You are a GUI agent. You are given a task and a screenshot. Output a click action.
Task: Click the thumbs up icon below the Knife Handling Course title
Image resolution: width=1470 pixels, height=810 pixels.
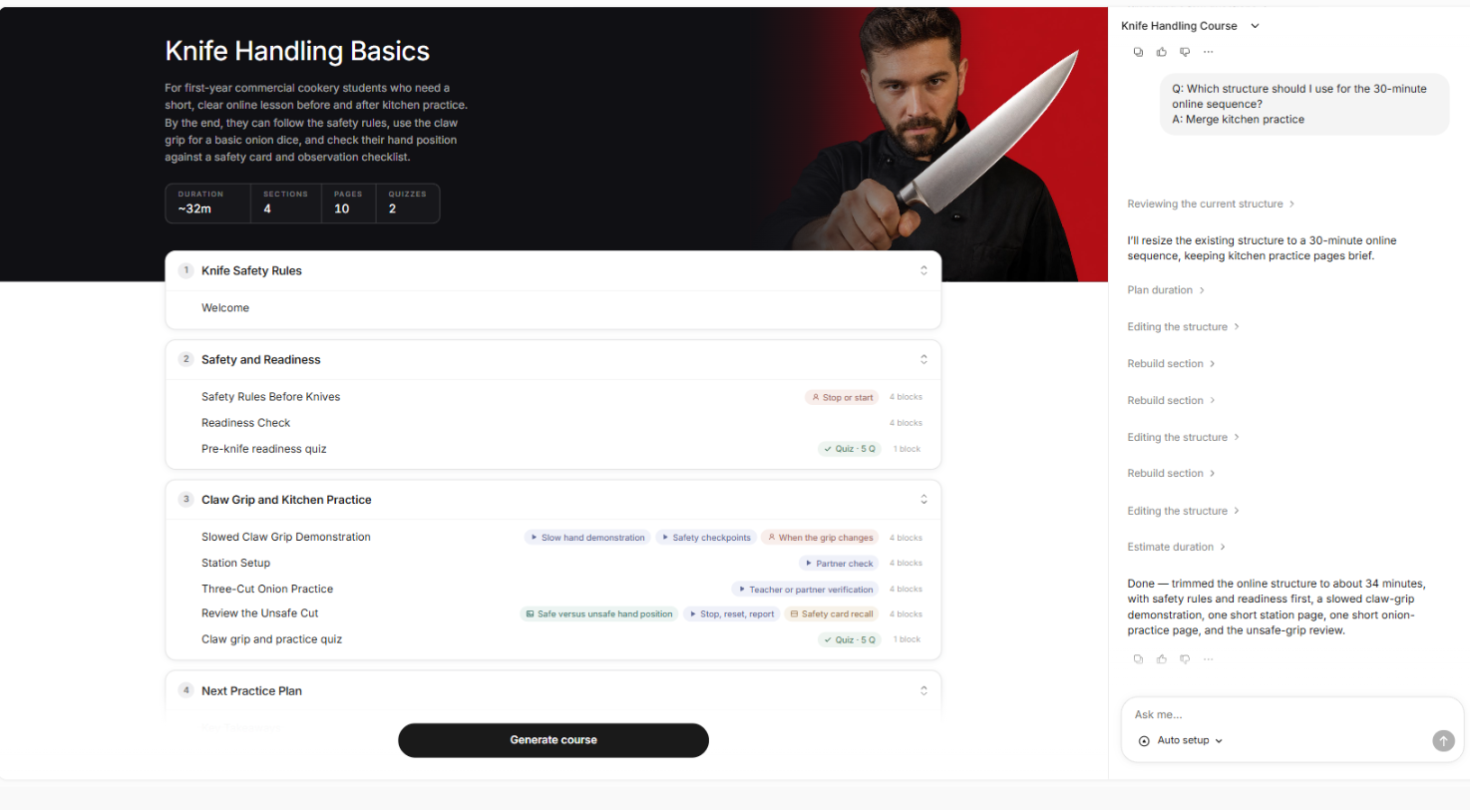tap(1161, 52)
